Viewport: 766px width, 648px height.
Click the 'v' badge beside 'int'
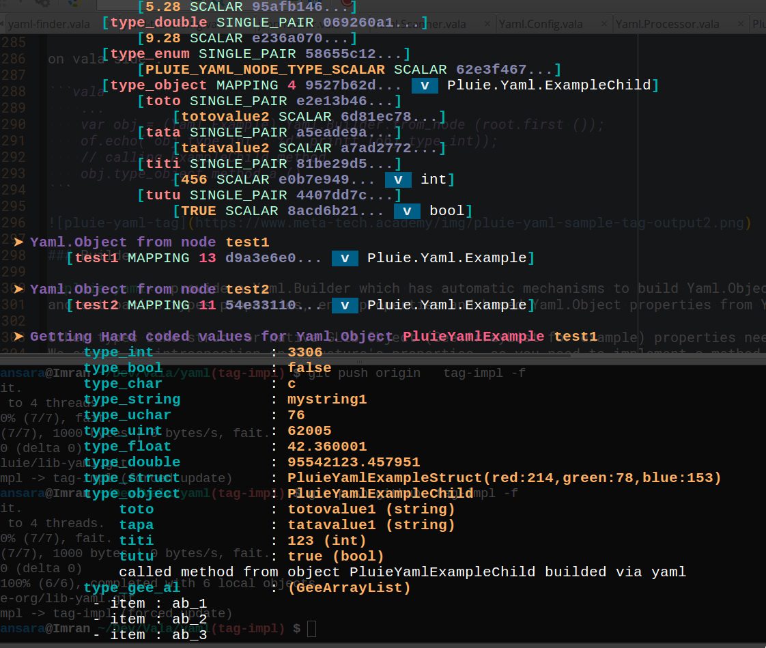coord(398,180)
